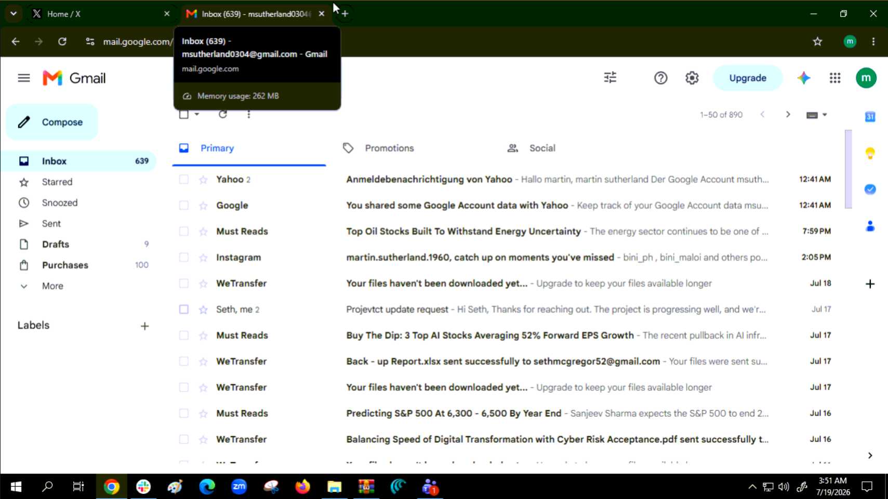Go to next page of emails

click(x=788, y=114)
